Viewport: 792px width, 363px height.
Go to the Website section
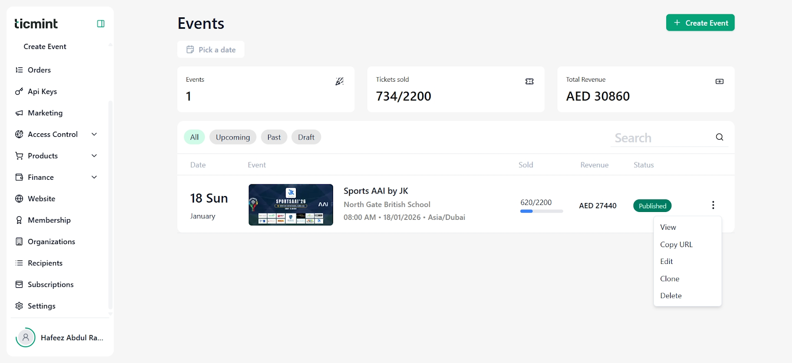(x=42, y=199)
